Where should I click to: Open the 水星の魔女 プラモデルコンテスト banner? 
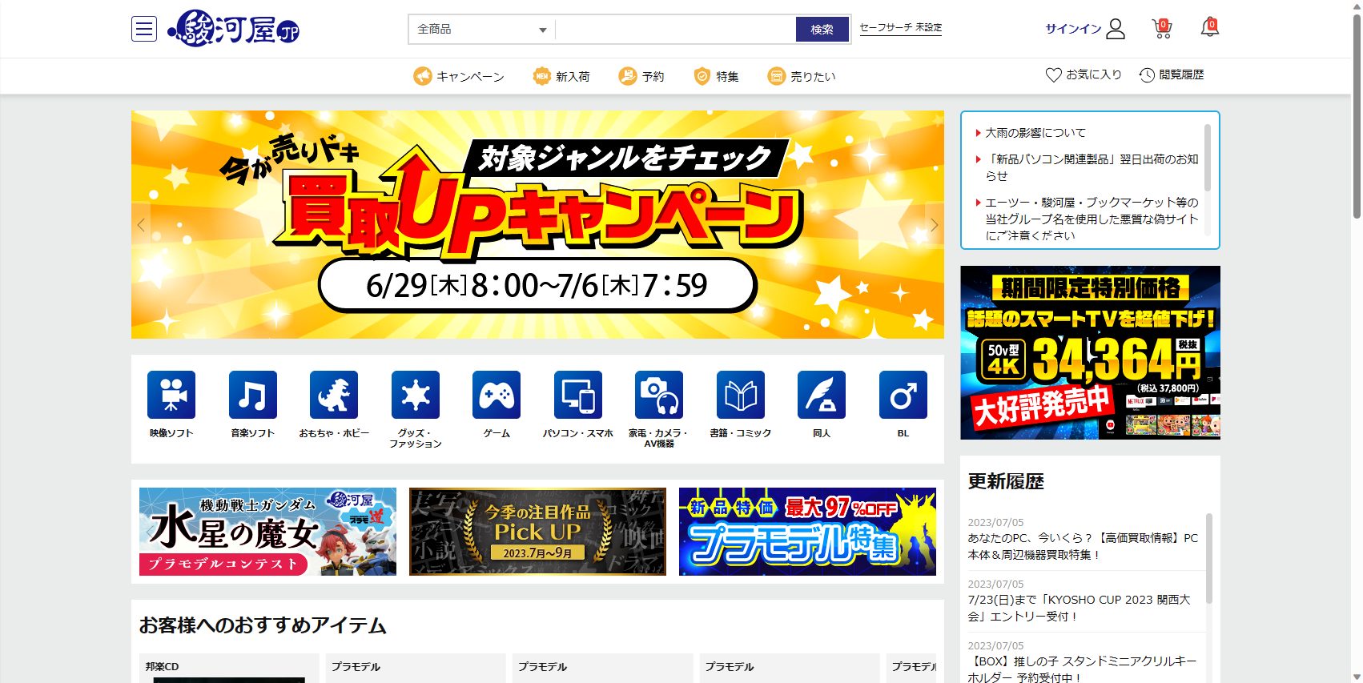point(267,532)
